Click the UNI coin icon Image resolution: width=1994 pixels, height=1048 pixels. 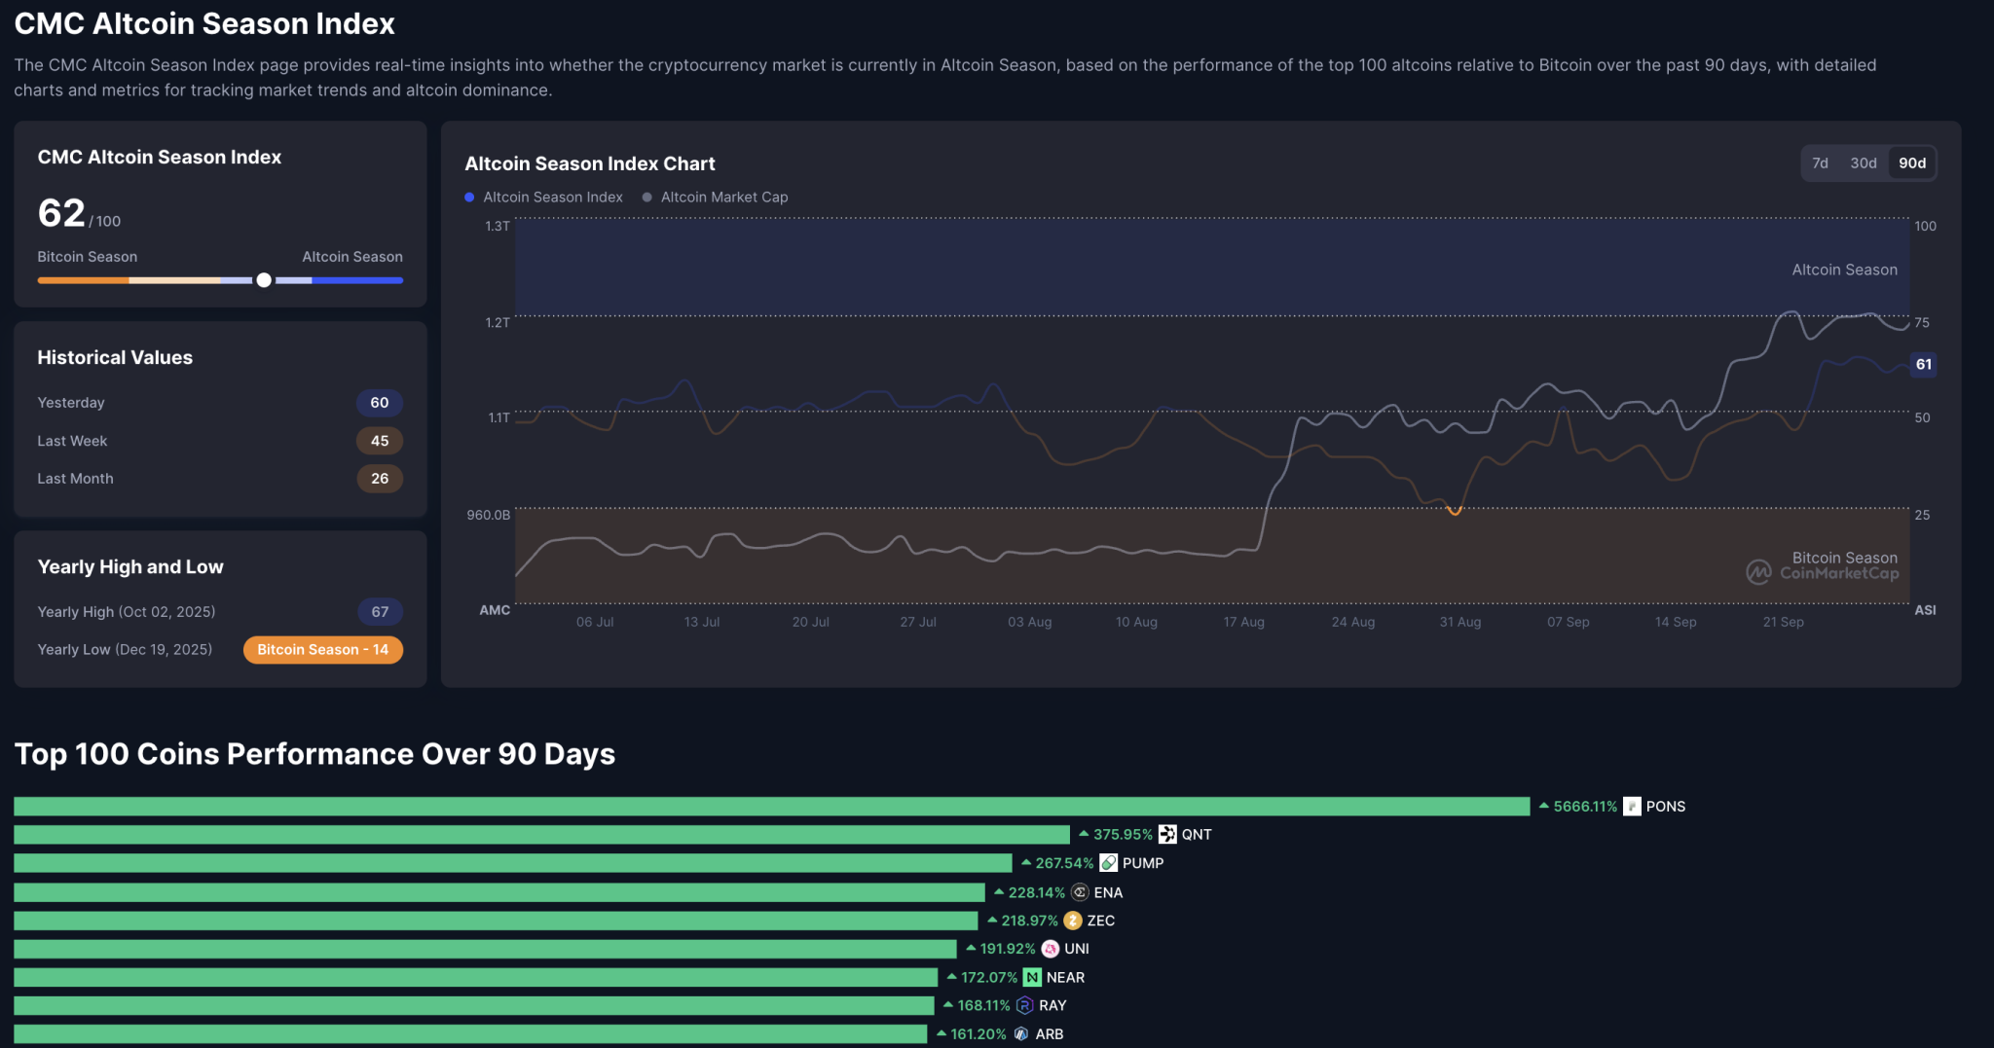pyautogui.click(x=1051, y=949)
